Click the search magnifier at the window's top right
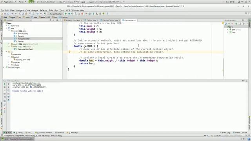This screenshot has height=141, width=251. [x=246, y=14]
